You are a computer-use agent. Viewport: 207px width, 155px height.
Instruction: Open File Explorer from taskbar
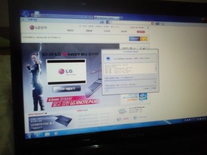pos(47,134)
